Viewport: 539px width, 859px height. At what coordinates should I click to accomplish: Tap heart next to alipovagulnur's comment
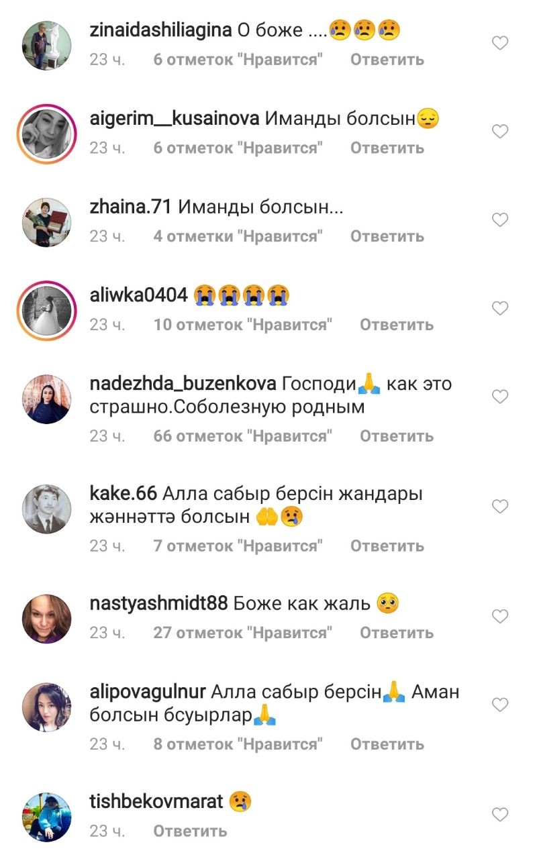click(500, 705)
